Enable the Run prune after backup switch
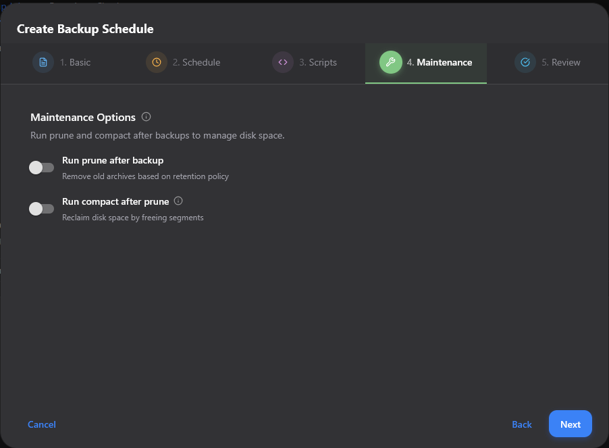Image resolution: width=609 pixels, height=448 pixels. 41,168
